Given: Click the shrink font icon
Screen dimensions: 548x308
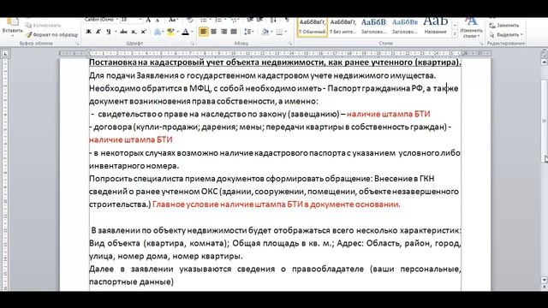Looking at the screenshot, I should 158,20.
